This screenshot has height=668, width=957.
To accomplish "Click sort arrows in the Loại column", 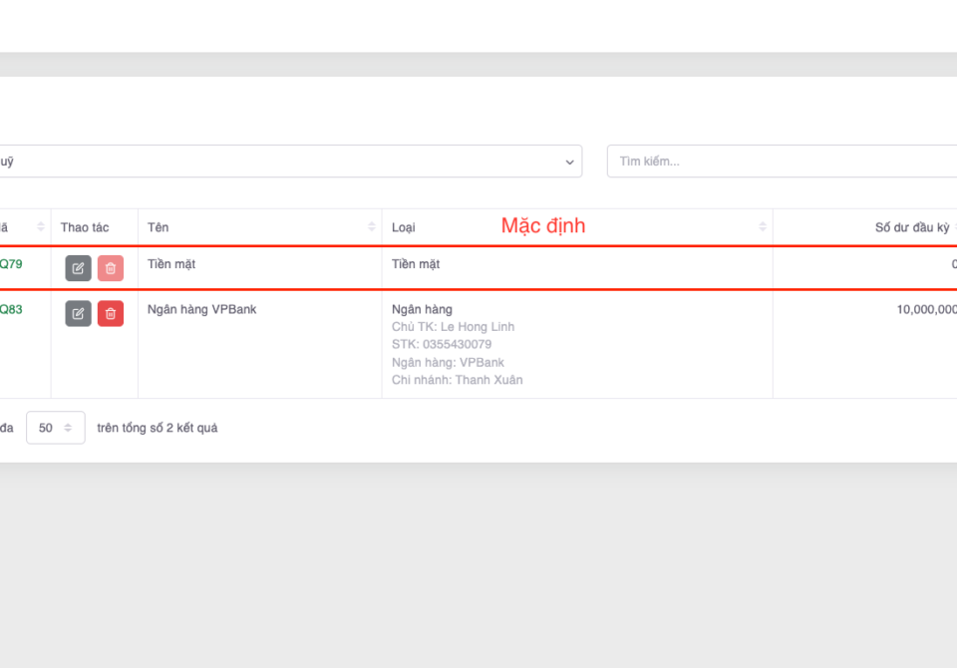I will 763,227.
